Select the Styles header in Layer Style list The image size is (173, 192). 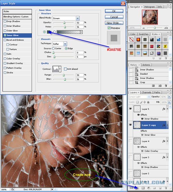click(x=17, y=12)
